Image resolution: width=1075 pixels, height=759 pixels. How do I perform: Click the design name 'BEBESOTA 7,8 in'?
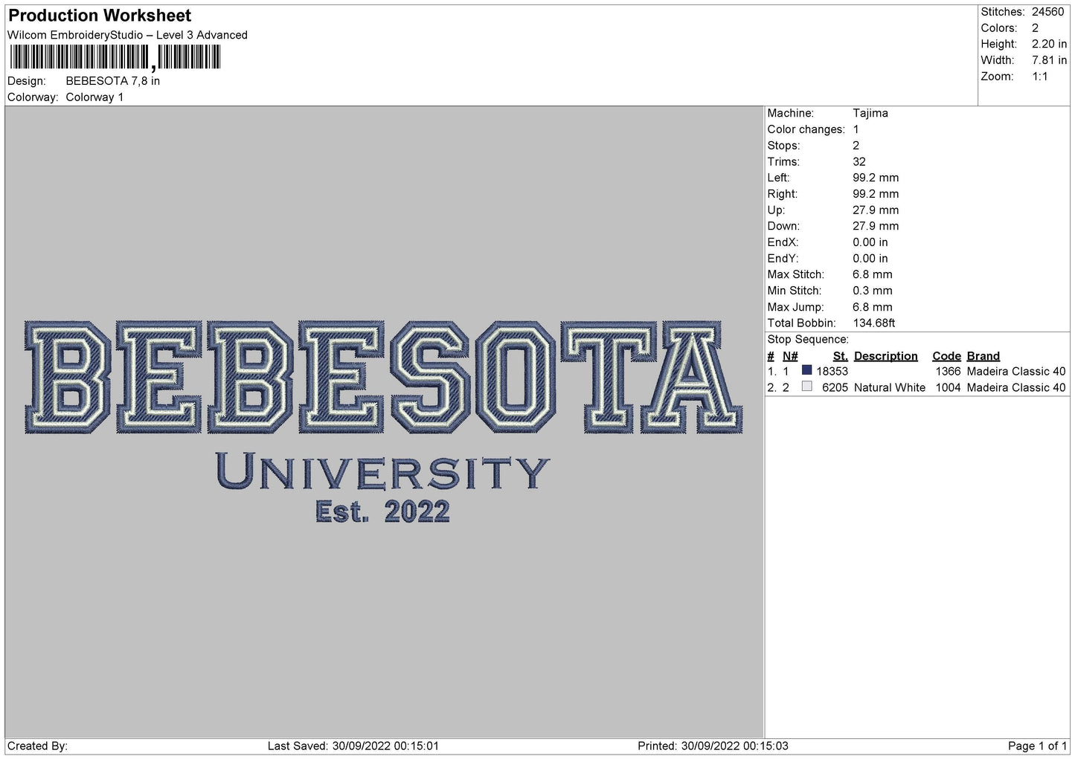click(113, 81)
